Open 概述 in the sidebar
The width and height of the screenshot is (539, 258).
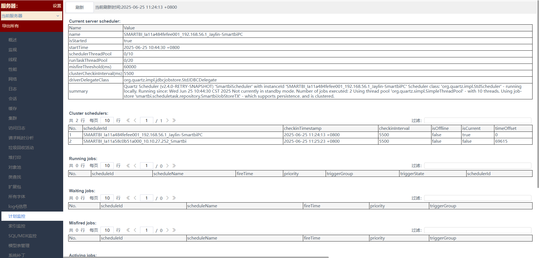[13, 40]
